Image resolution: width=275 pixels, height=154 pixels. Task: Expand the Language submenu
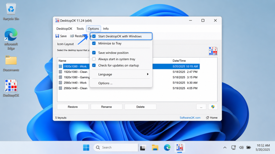click(x=121, y=74)
